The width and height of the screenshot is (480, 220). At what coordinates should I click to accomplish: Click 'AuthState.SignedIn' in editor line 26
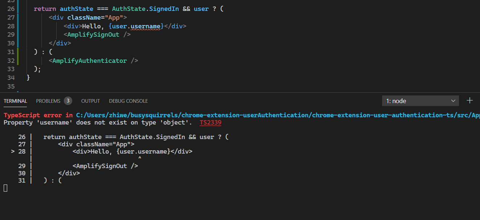click(x=145, y=9)
